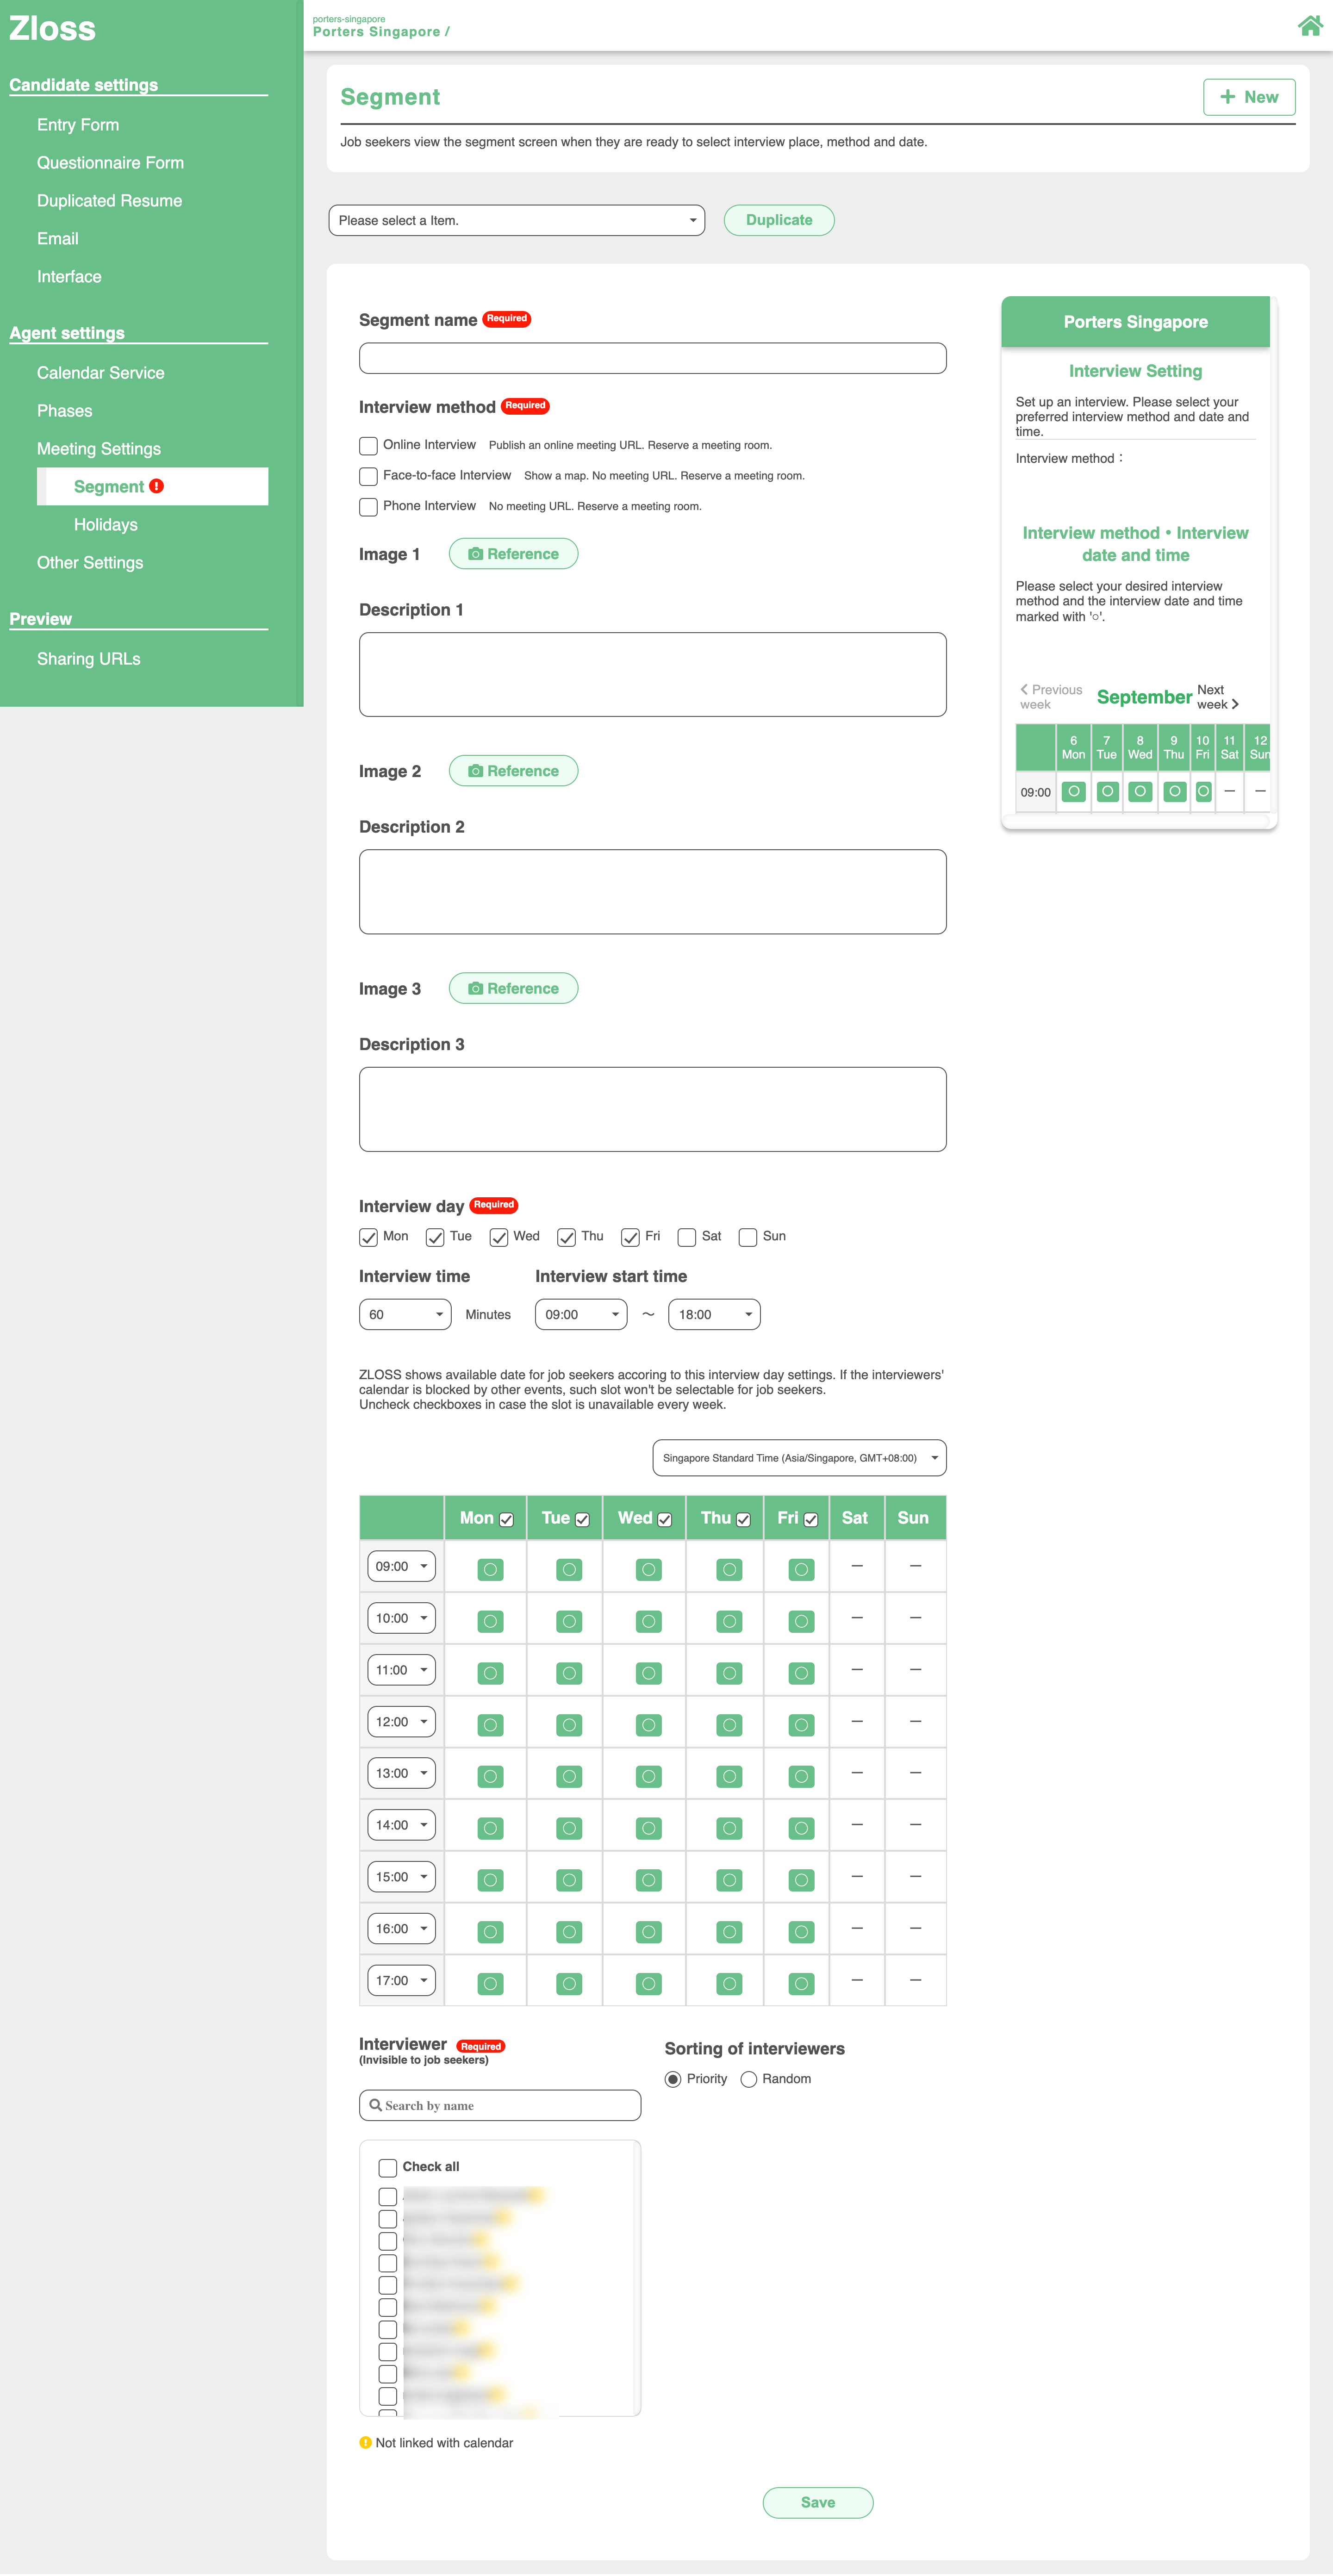Enable Sun in Interview day

point(748,1237)
